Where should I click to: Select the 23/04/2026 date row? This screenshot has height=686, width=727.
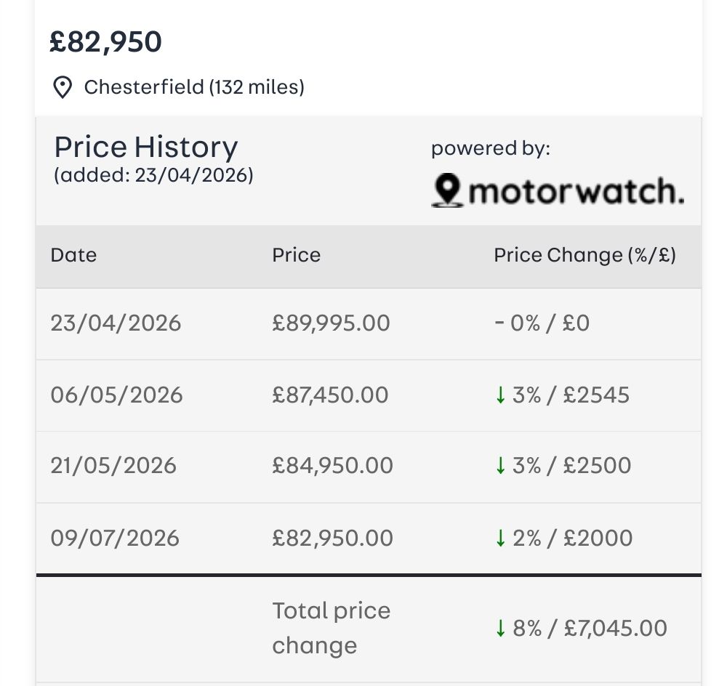(x=369, y=323)
